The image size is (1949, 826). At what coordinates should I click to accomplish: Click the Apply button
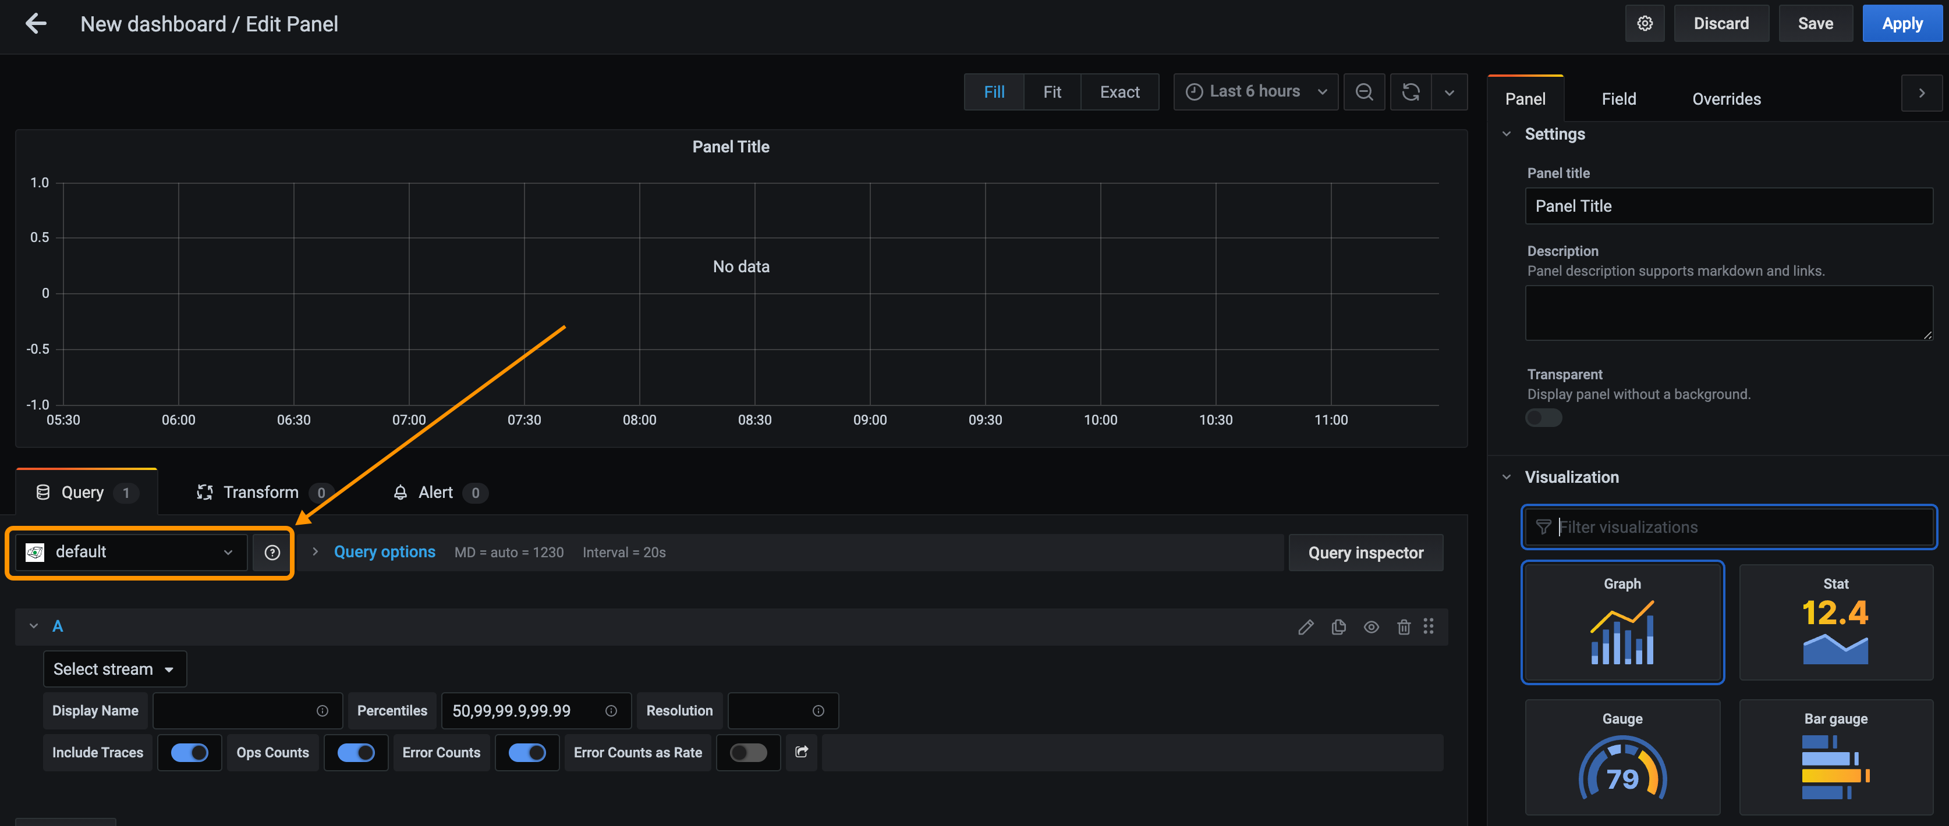[1902, 23]
